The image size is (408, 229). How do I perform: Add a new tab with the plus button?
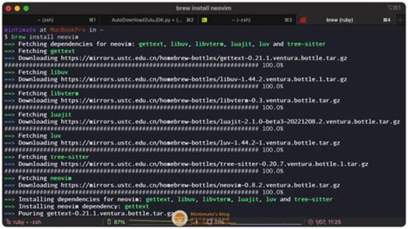coord(401,20)
